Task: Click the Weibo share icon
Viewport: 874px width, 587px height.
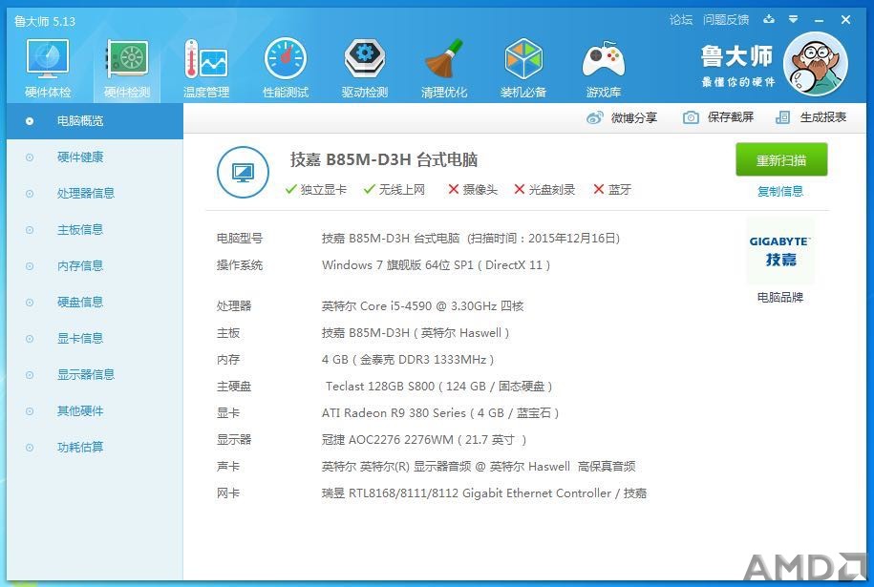Action: (x=595, y=117)
